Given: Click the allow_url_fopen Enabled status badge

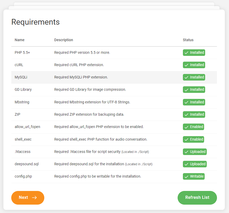Looking at the screenshot, I should (193, 127).
